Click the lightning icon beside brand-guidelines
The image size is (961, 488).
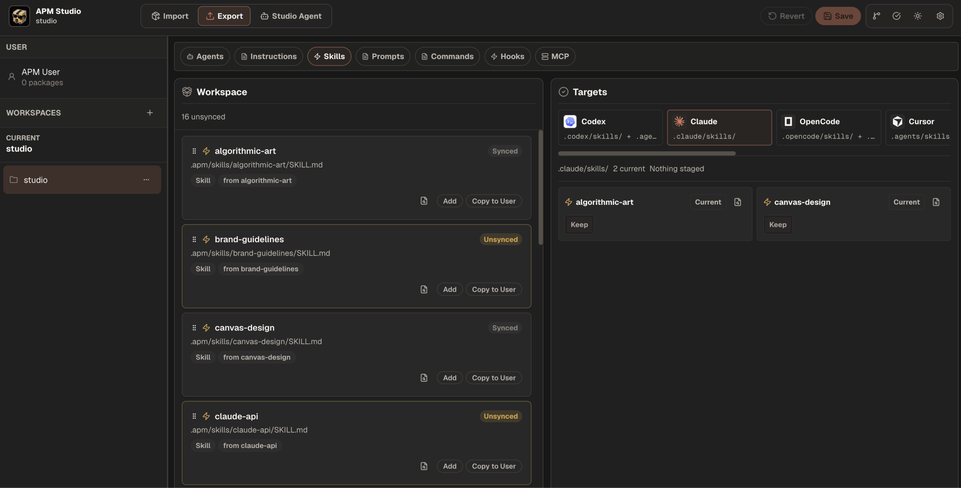pyautogui.click(x=206, y=239)
